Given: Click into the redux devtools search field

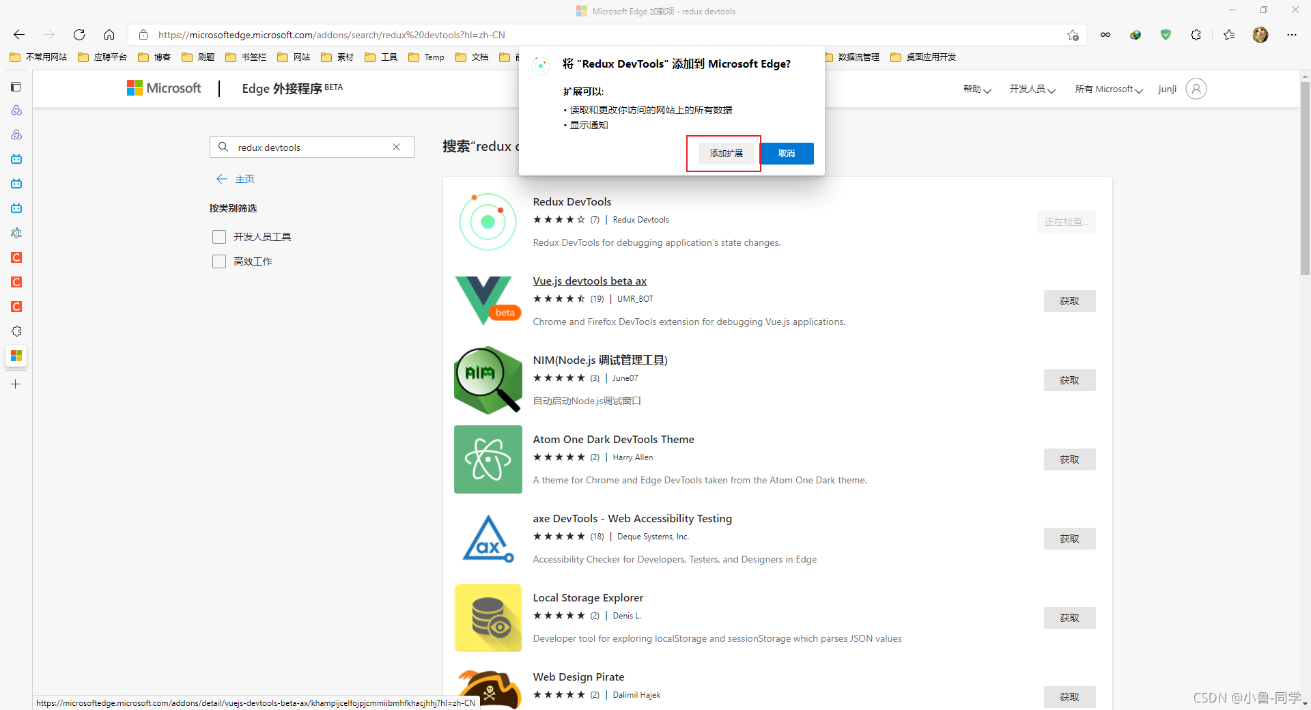Looking at the screenshot, I should point(311,147).
